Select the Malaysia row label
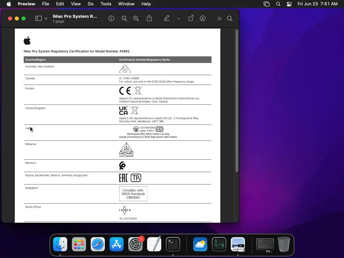 [31, 144]
